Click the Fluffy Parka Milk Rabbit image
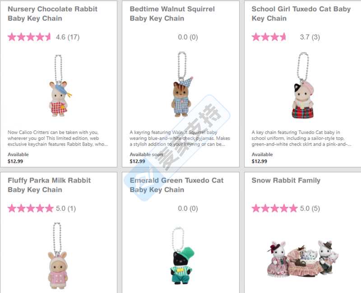 pyautogui.click(x=58, y=256)
